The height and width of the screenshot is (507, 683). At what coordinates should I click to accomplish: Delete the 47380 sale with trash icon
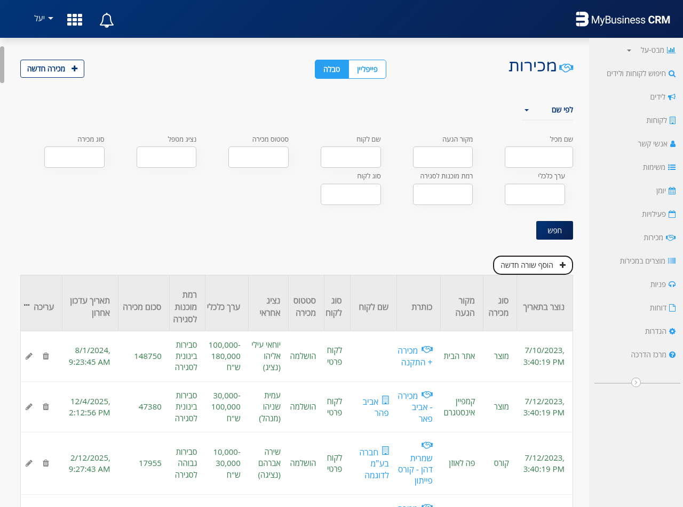46,406
